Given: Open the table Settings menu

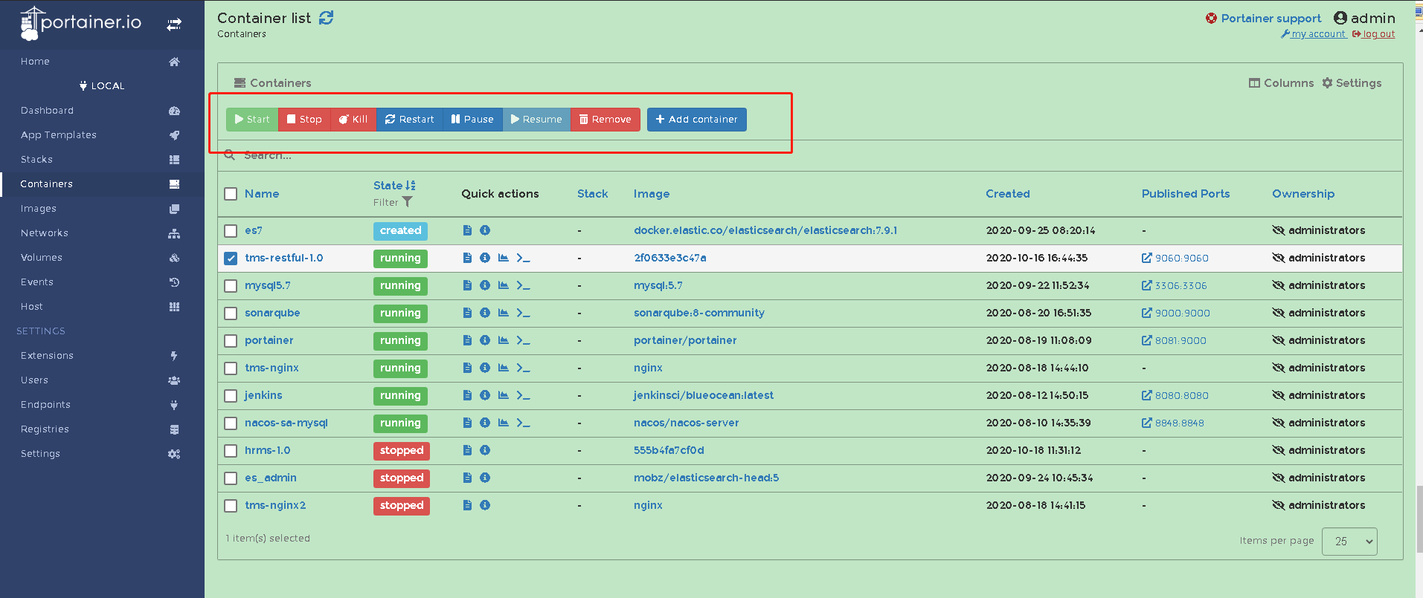Looking at the screenshot, I should coord(1352,83).
